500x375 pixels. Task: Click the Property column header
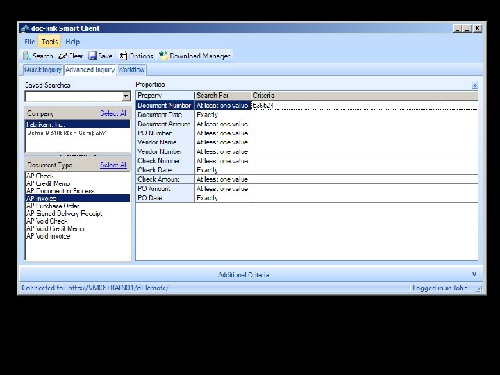point(165,95)
